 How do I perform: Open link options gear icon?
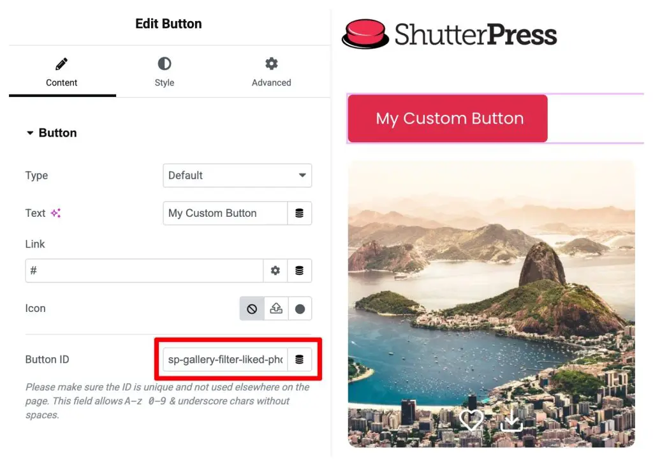coord(275,270)
